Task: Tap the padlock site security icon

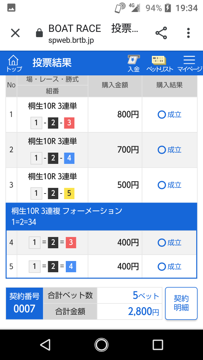Action: click(x=39, y=33)
